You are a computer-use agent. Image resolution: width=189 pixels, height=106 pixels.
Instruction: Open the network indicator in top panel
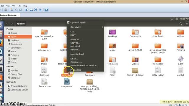pos(172,19)
